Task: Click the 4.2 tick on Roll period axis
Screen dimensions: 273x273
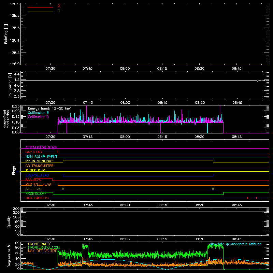Action: tap(17, 80)
